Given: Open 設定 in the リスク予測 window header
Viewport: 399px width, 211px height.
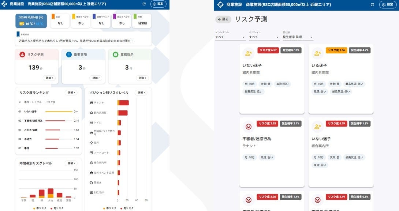Looking at the screenshot, I should coord(388,5).
